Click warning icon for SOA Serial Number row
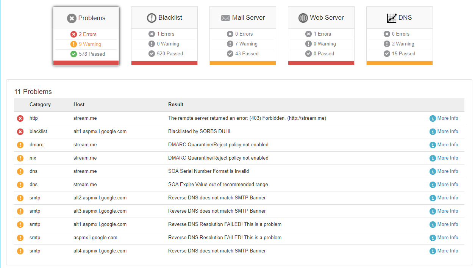 (20, 172)
